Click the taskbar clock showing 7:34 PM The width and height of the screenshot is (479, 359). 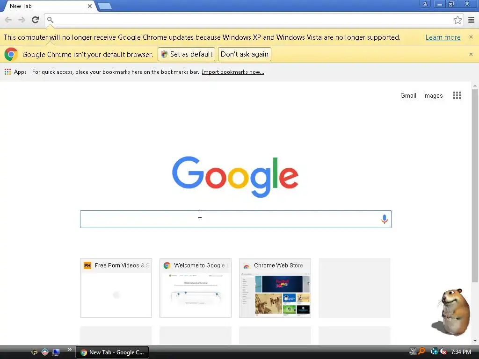pyautogui.click(x=461, y=352)
